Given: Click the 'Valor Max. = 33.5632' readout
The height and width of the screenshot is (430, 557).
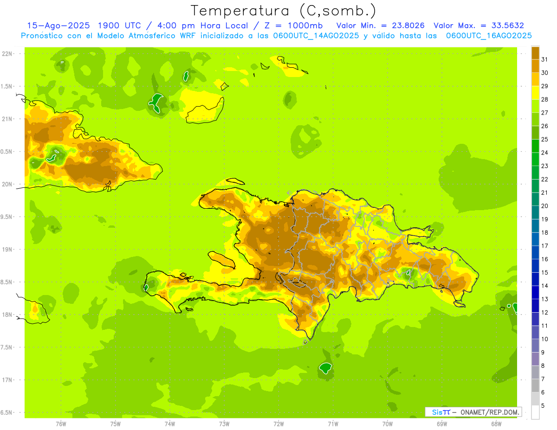Looking at the screenshot, I should pyautogui.click(x=479, y=26).
